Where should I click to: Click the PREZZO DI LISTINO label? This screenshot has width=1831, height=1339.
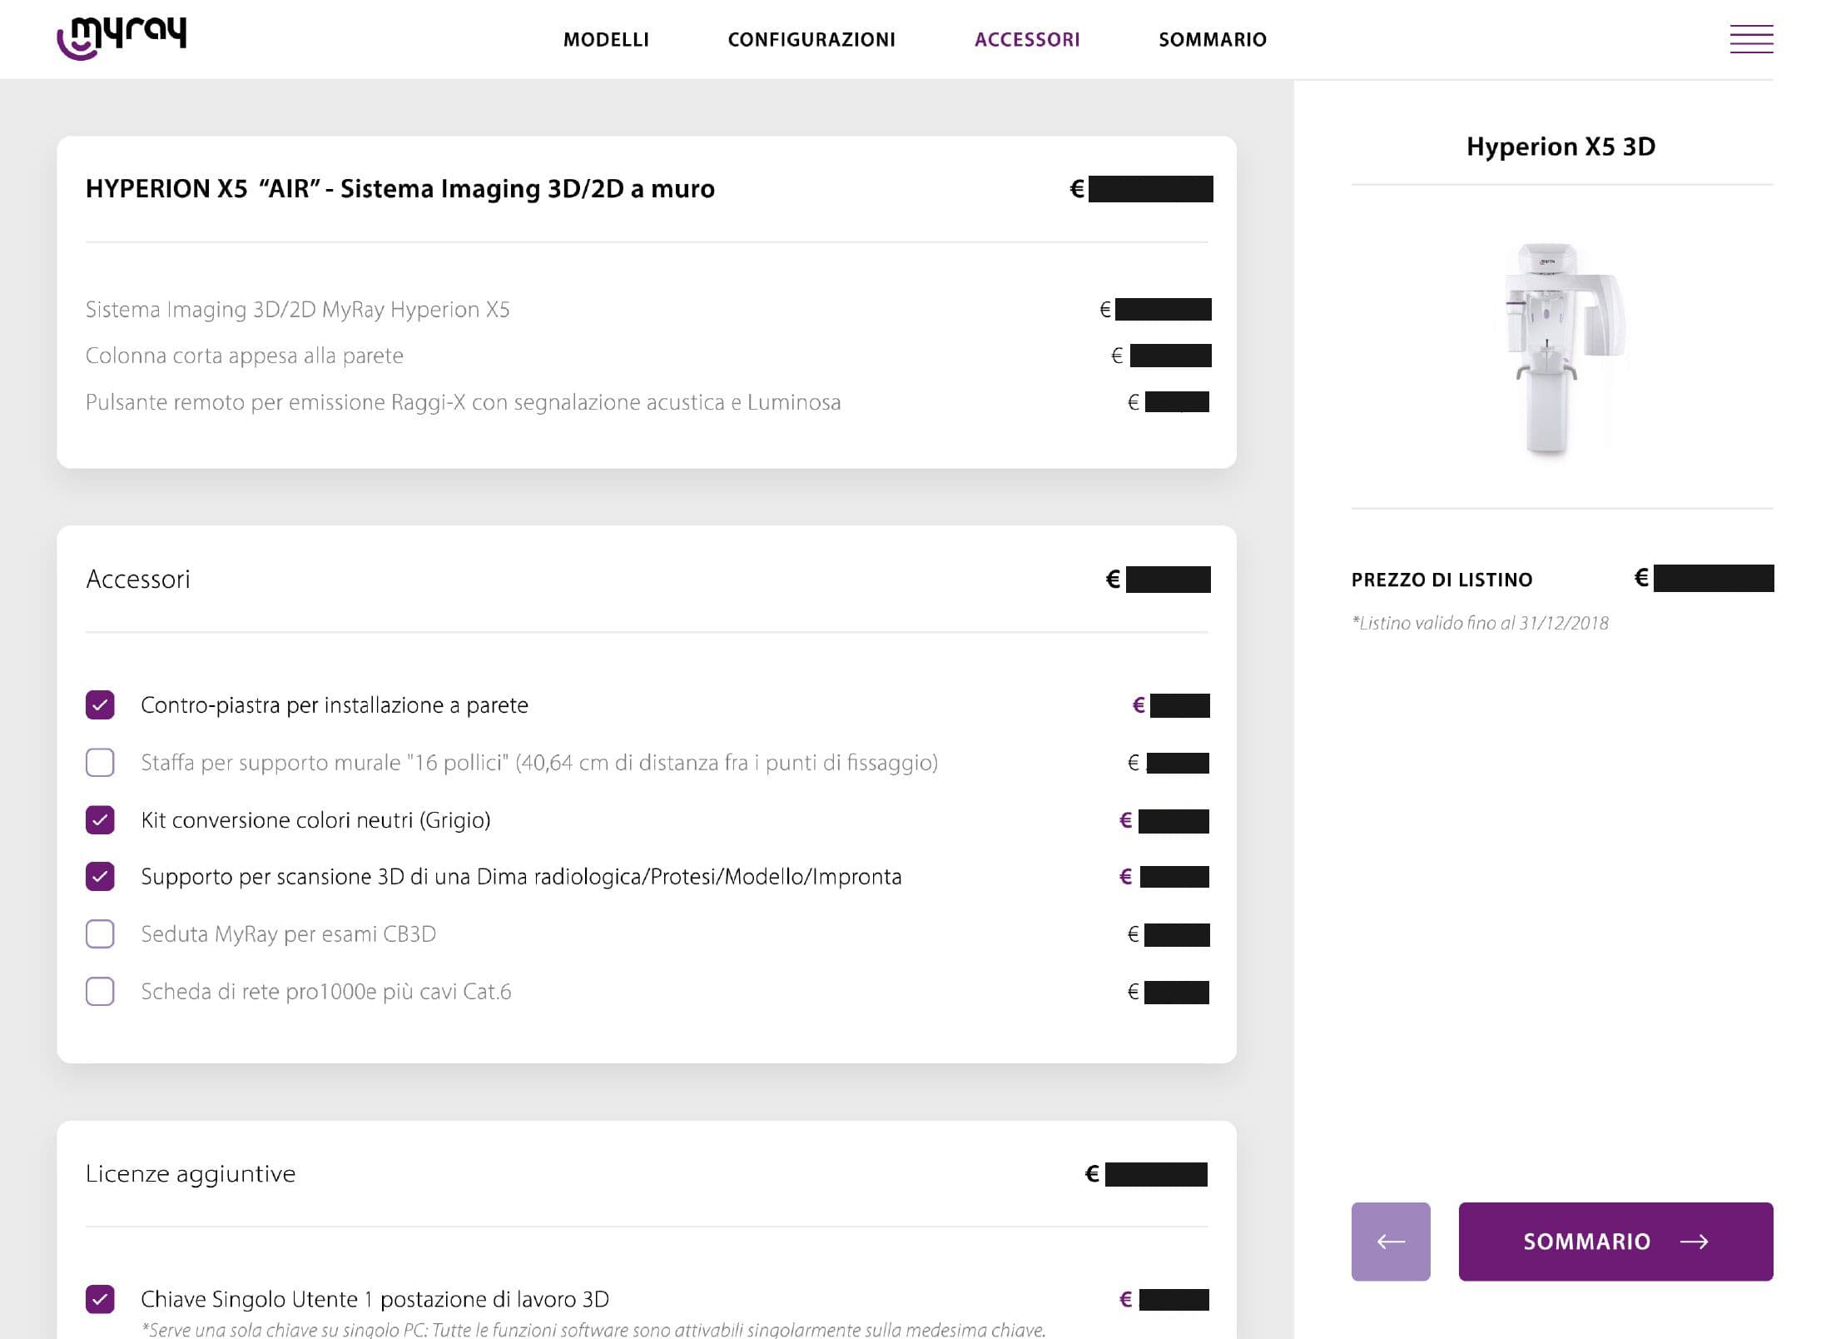tap(1441, 580)
